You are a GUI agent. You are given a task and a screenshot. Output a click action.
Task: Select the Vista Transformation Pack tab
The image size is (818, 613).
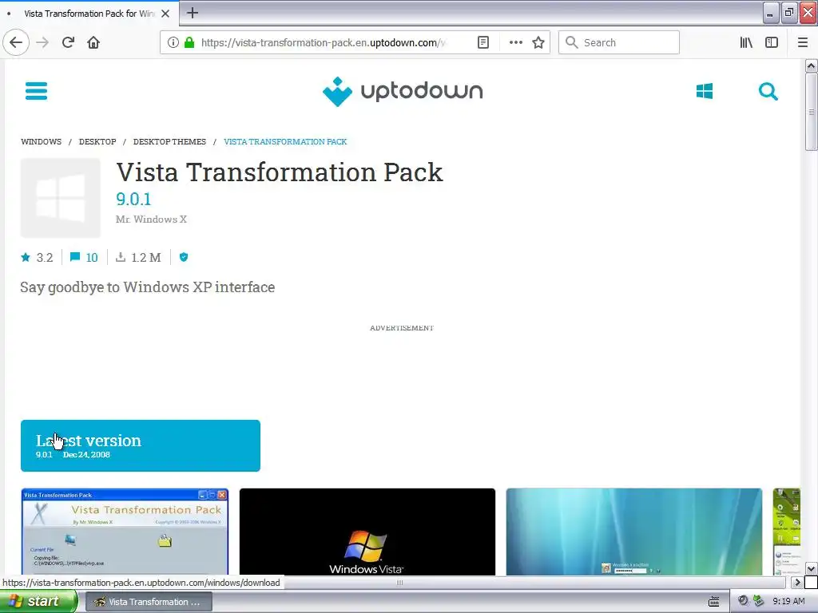(x=89, y=14)
